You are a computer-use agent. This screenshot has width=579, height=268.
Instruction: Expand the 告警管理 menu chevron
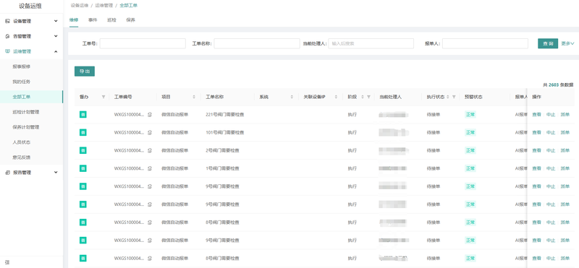pyautogui.click(x=56, y=37)
